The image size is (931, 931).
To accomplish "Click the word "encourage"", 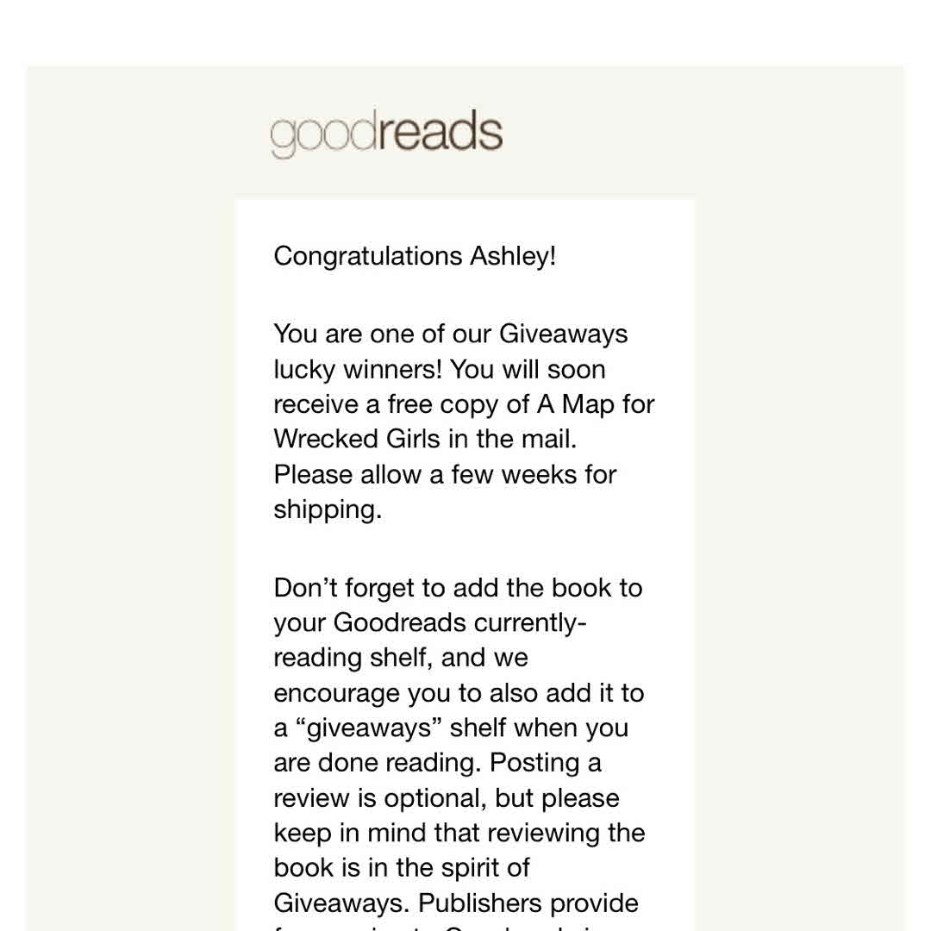I will click(x=336, y=693).
